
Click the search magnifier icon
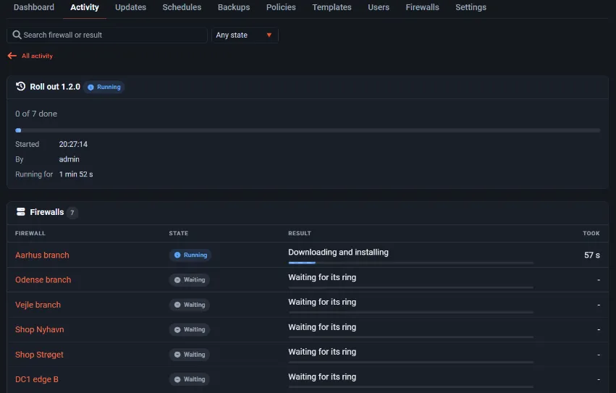click(17, 35)
